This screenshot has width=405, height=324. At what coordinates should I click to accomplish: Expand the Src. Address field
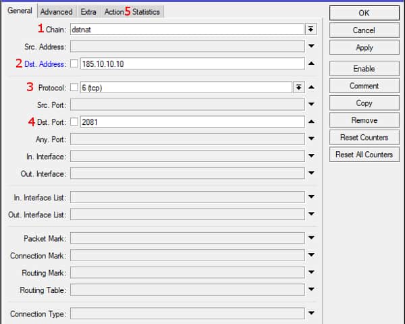pyautogui.click(x=311, y=46)
